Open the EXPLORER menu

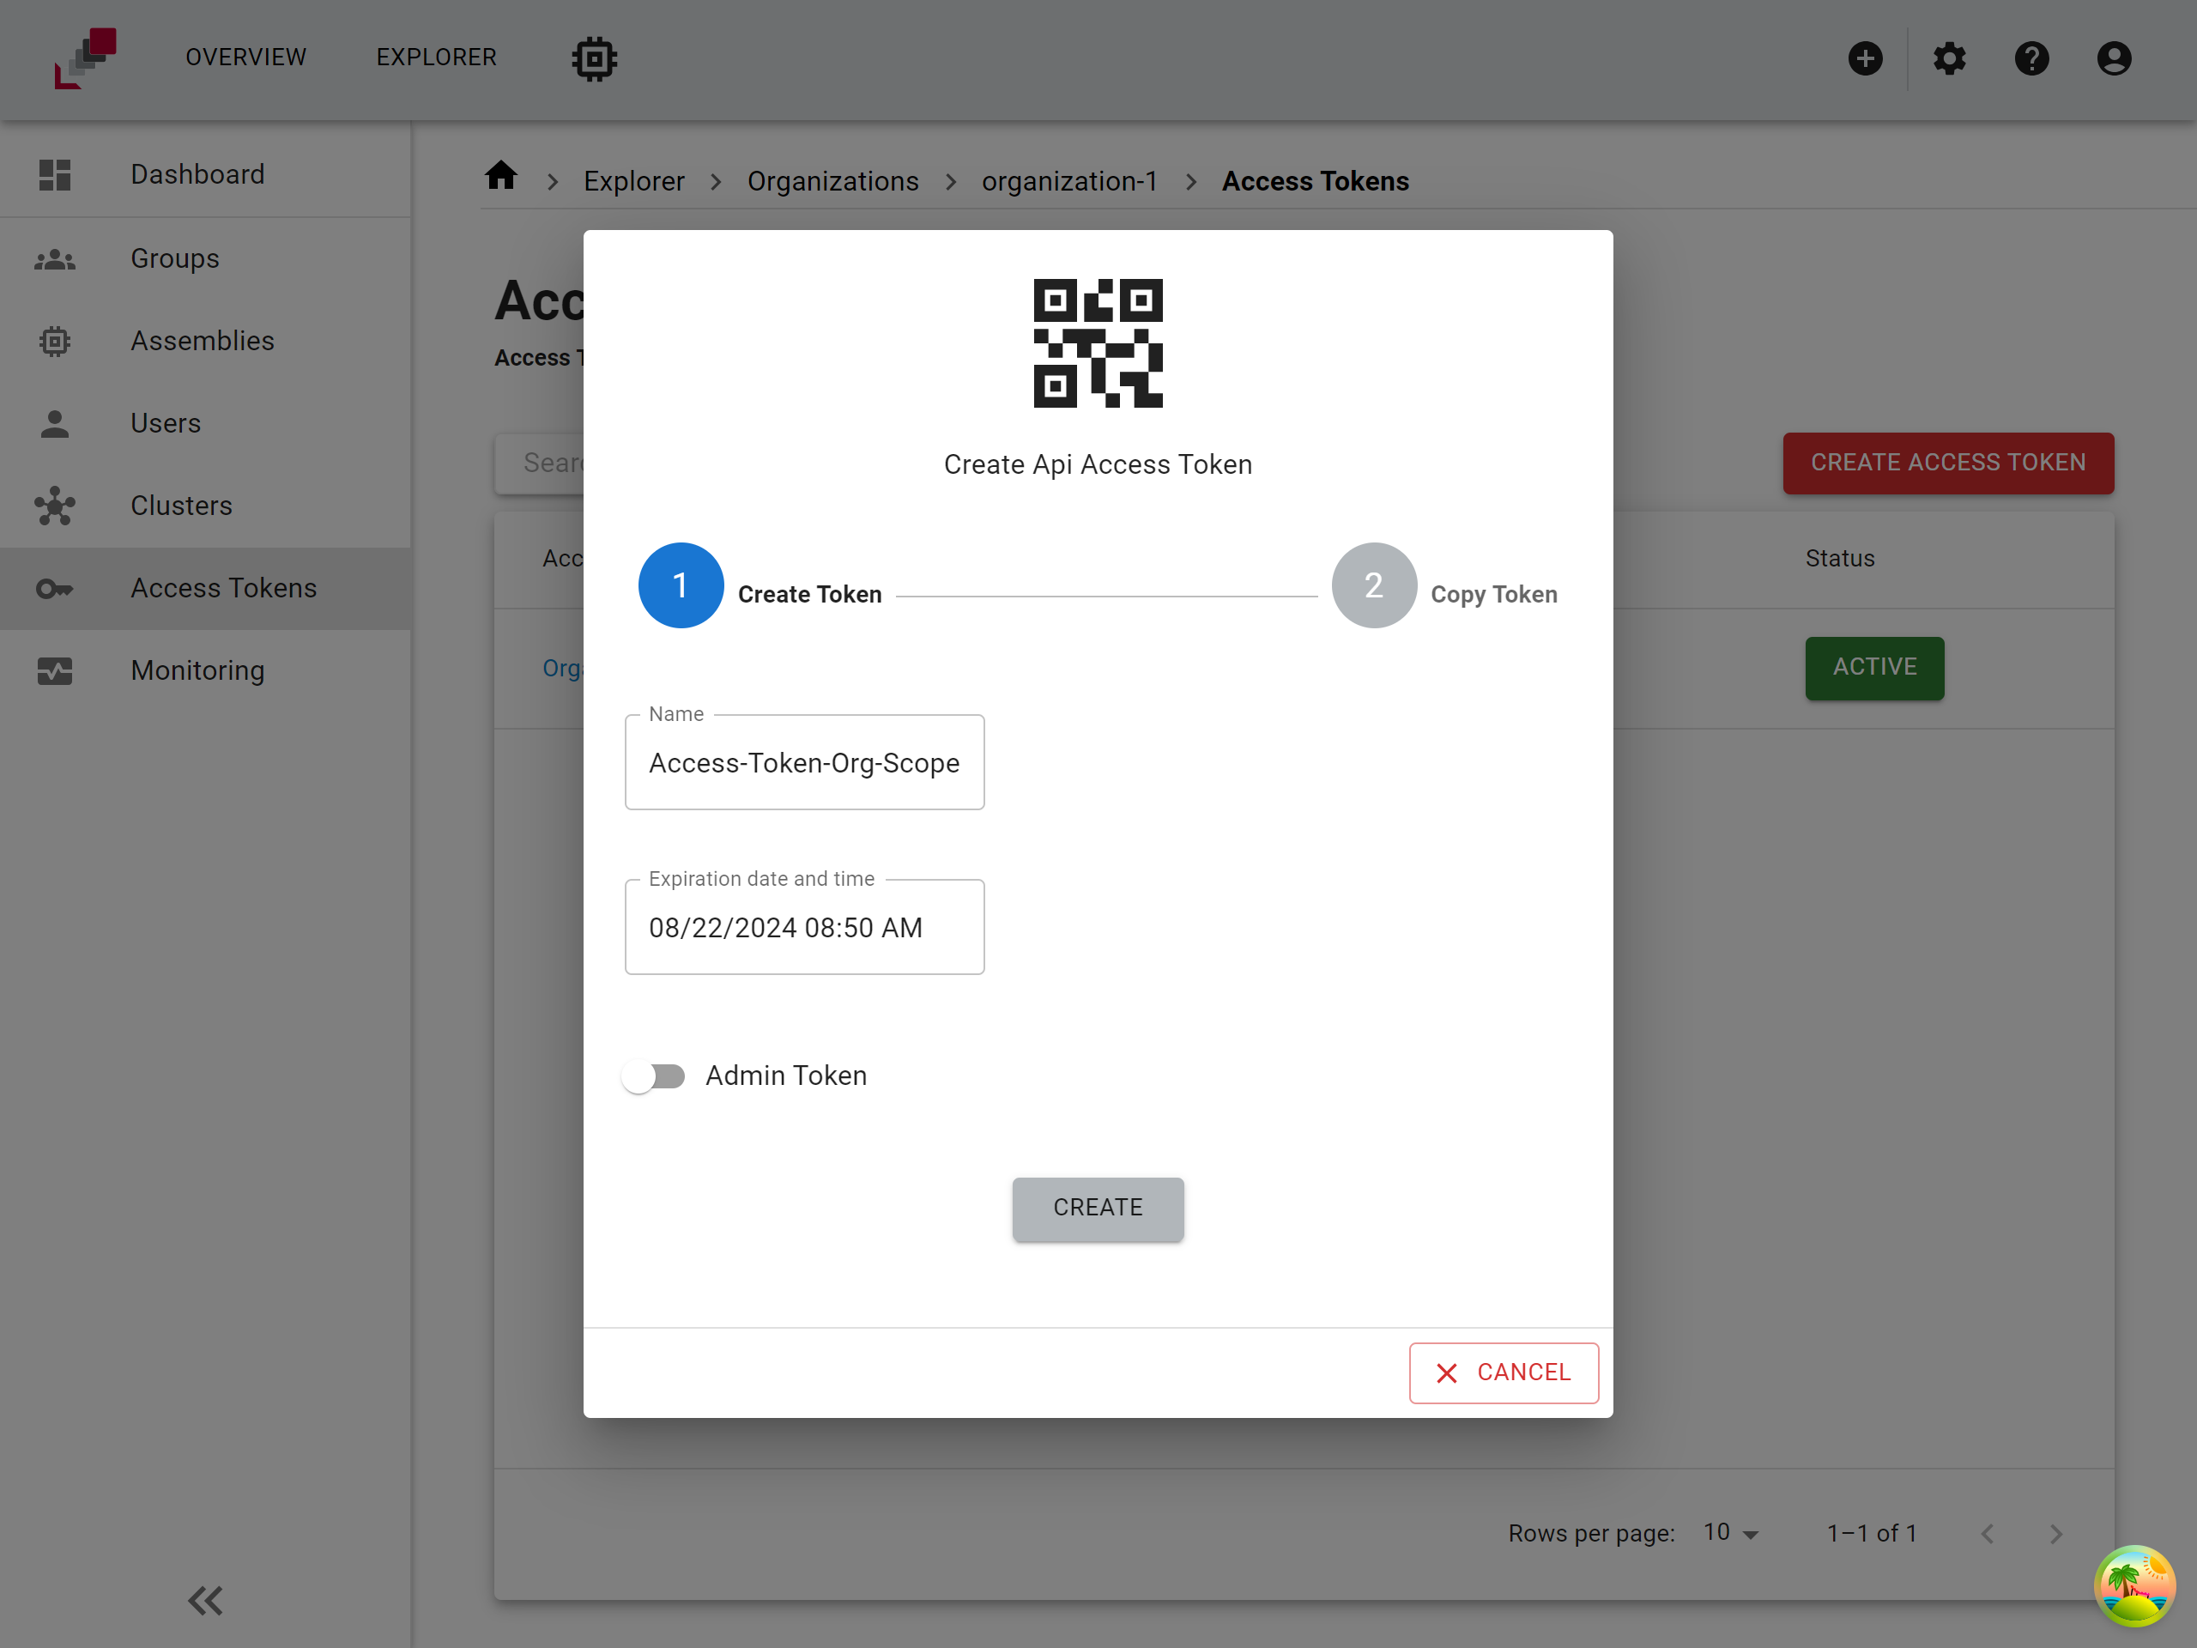pos(436,58)
